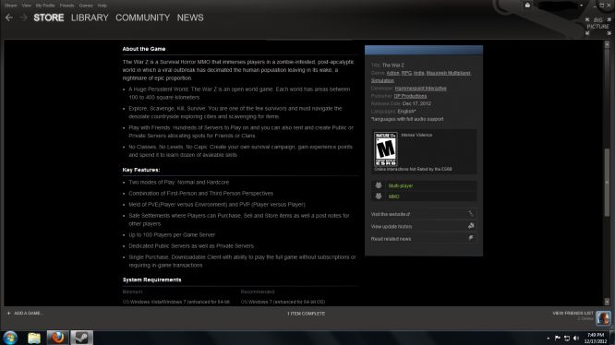Open the Windows Start menu
The image size is (615, 345).
[10, 338]
